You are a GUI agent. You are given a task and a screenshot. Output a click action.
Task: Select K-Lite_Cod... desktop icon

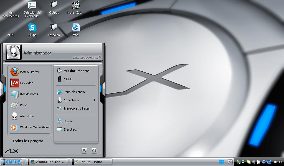75,7
